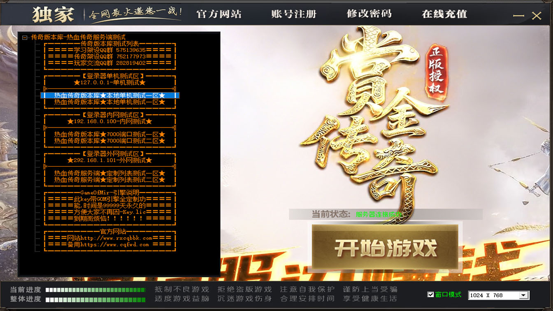Click 修改密码 to change password

[x=369, y=14]
